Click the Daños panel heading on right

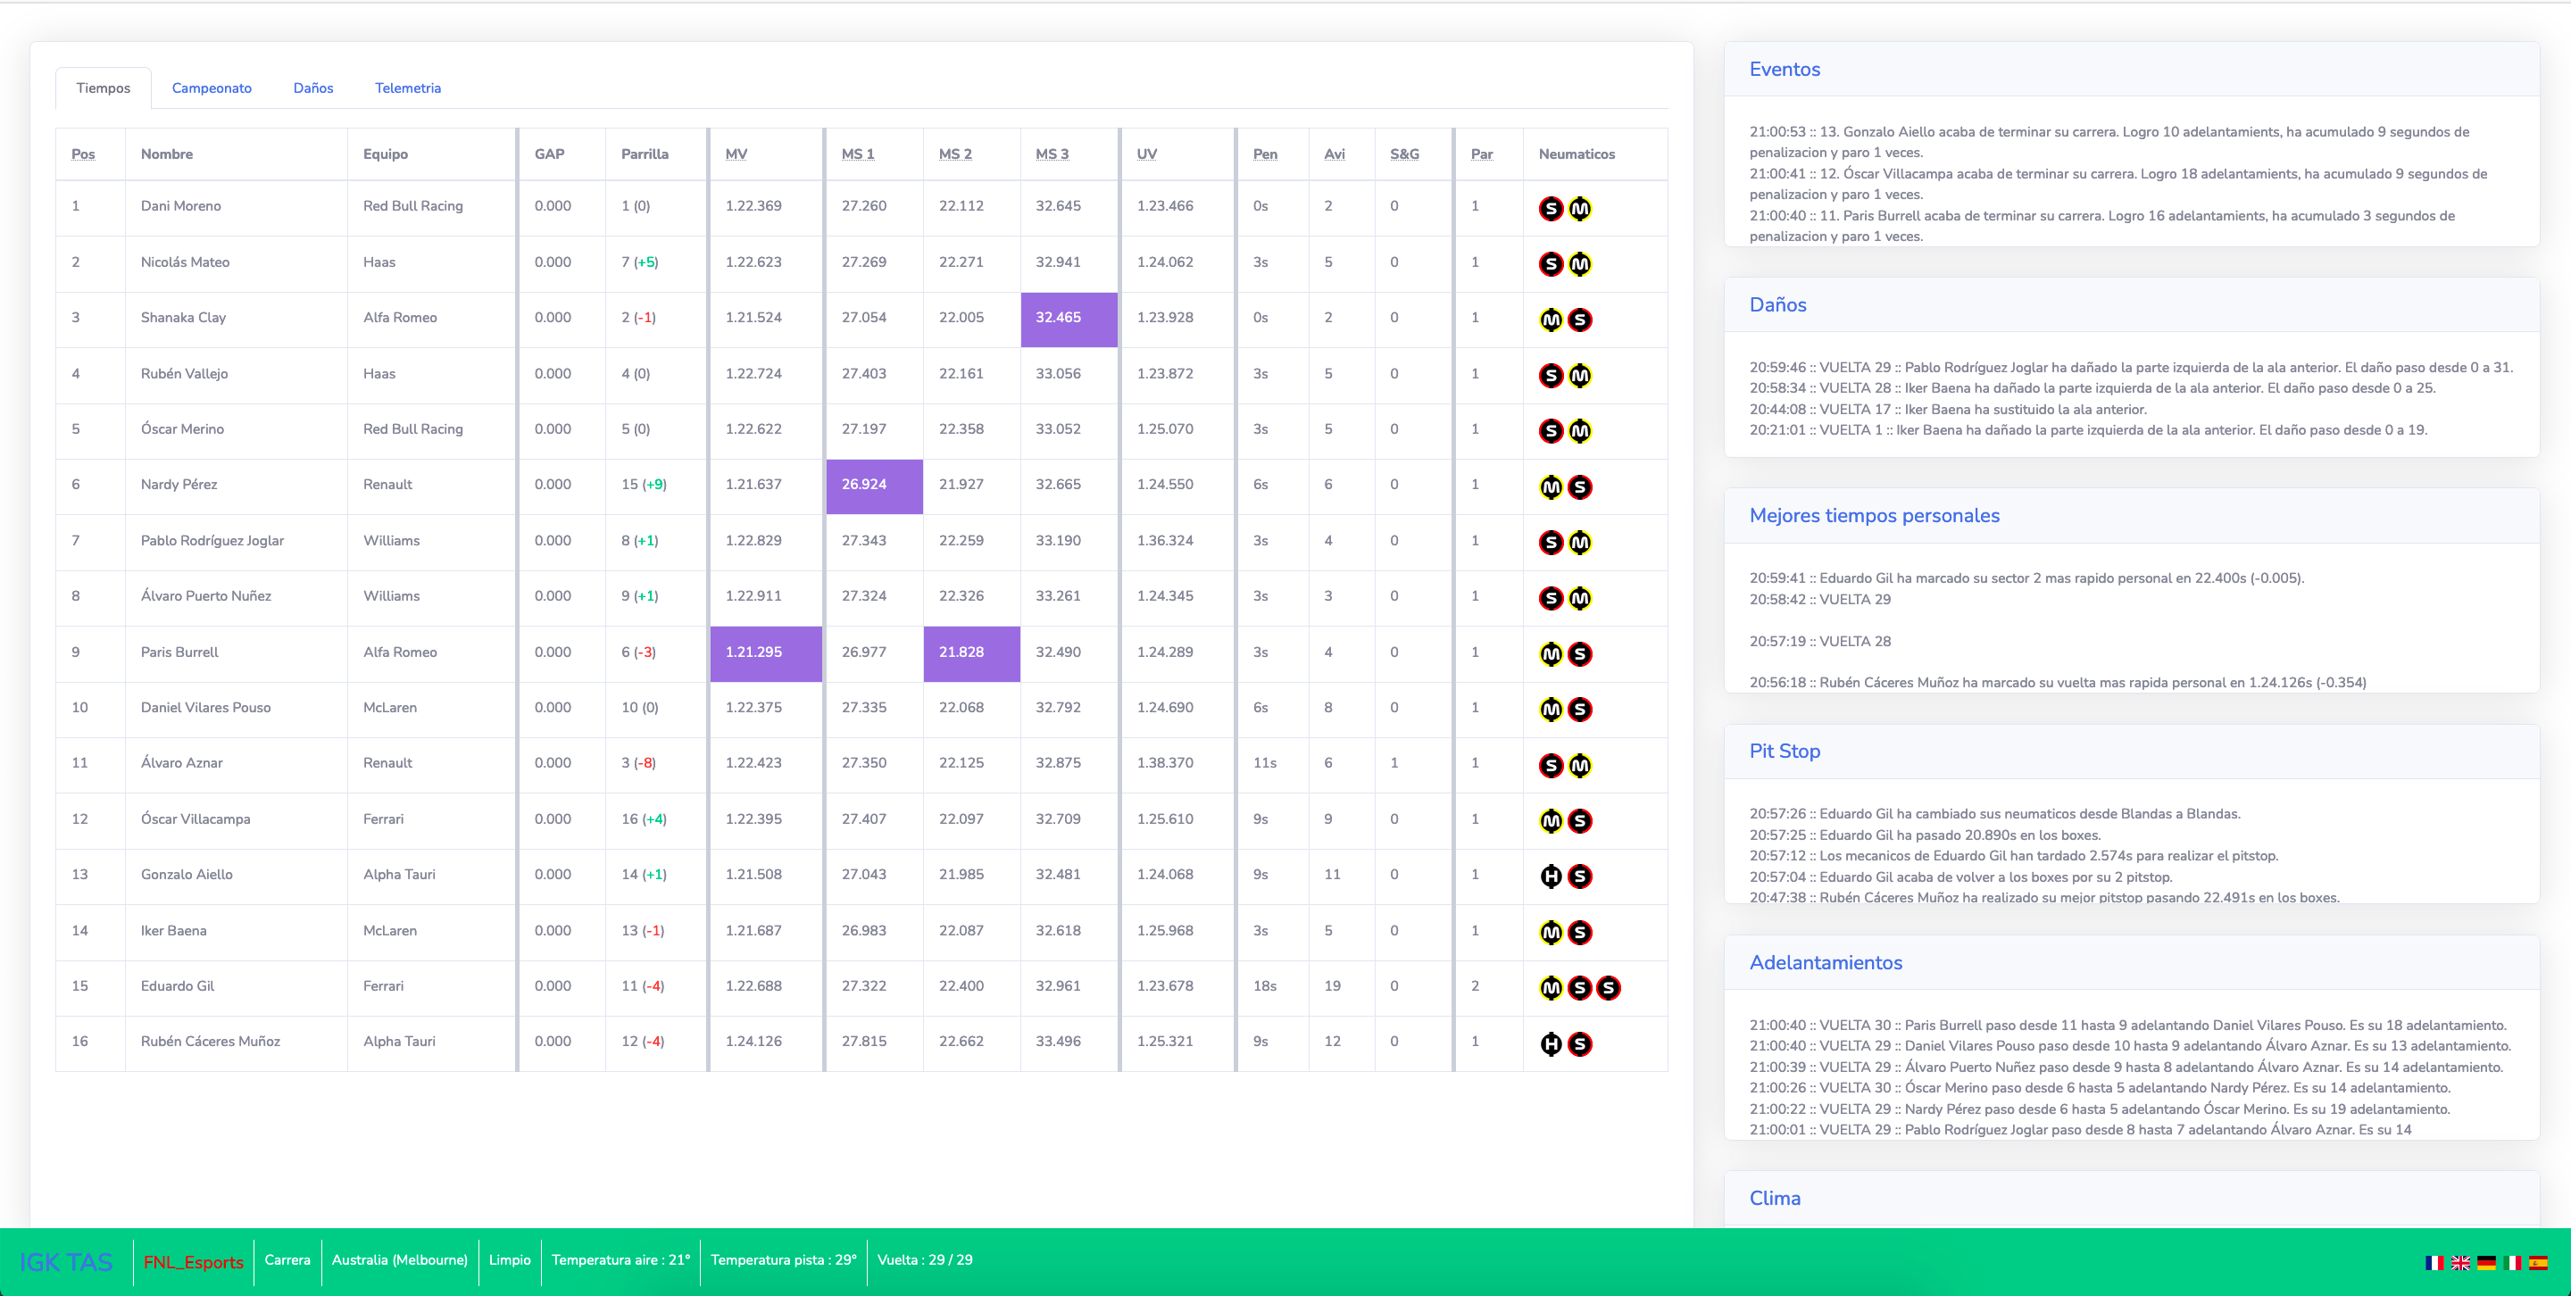pyautogui.click(x=1777, y=304)
